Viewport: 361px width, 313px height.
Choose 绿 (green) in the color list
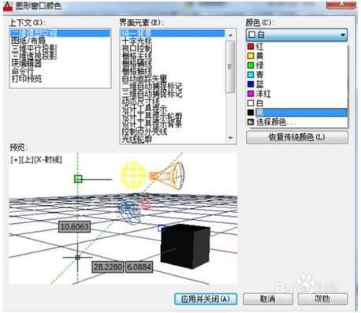[x=297, y=65]
